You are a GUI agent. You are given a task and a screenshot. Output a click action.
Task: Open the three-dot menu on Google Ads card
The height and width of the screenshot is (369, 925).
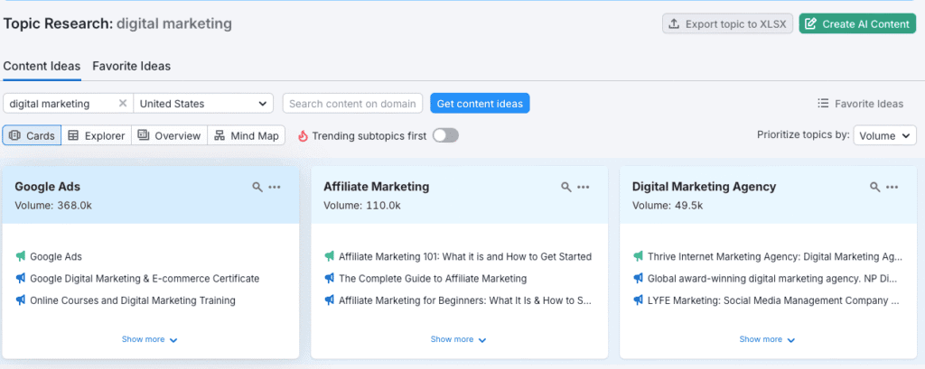(275, 187)
